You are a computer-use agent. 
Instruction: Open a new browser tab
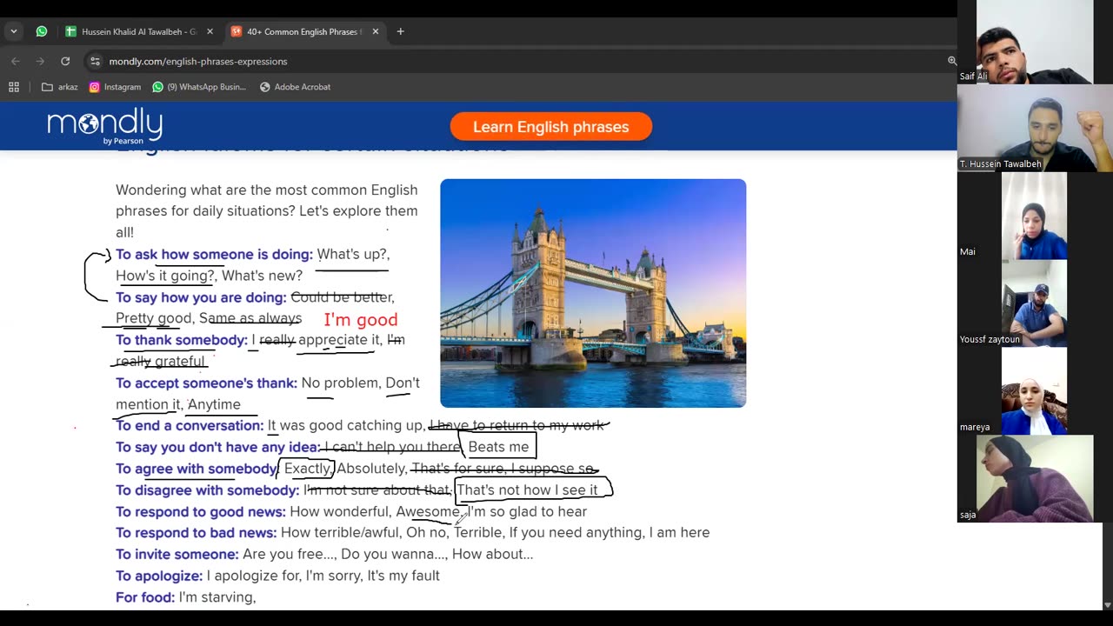(400, 31)
